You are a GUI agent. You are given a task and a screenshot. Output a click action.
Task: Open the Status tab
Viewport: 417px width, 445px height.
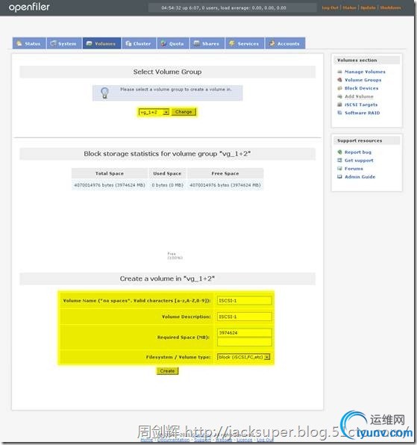tap(29, 43)
